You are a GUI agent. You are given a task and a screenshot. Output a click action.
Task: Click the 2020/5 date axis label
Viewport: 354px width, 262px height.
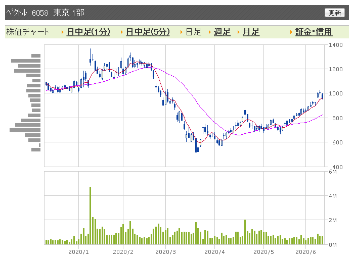pyautogui.click(x=263, y=252)
